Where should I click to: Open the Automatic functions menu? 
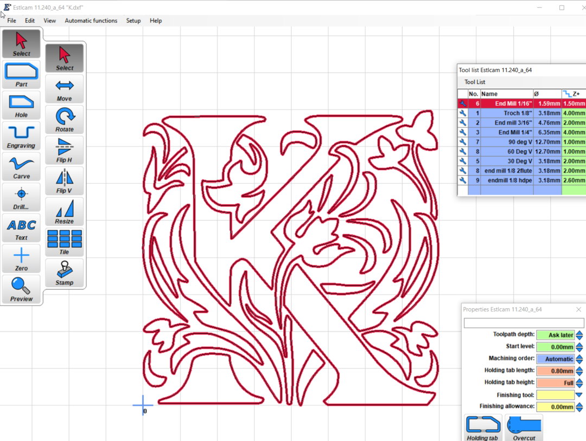pos(91,21)
